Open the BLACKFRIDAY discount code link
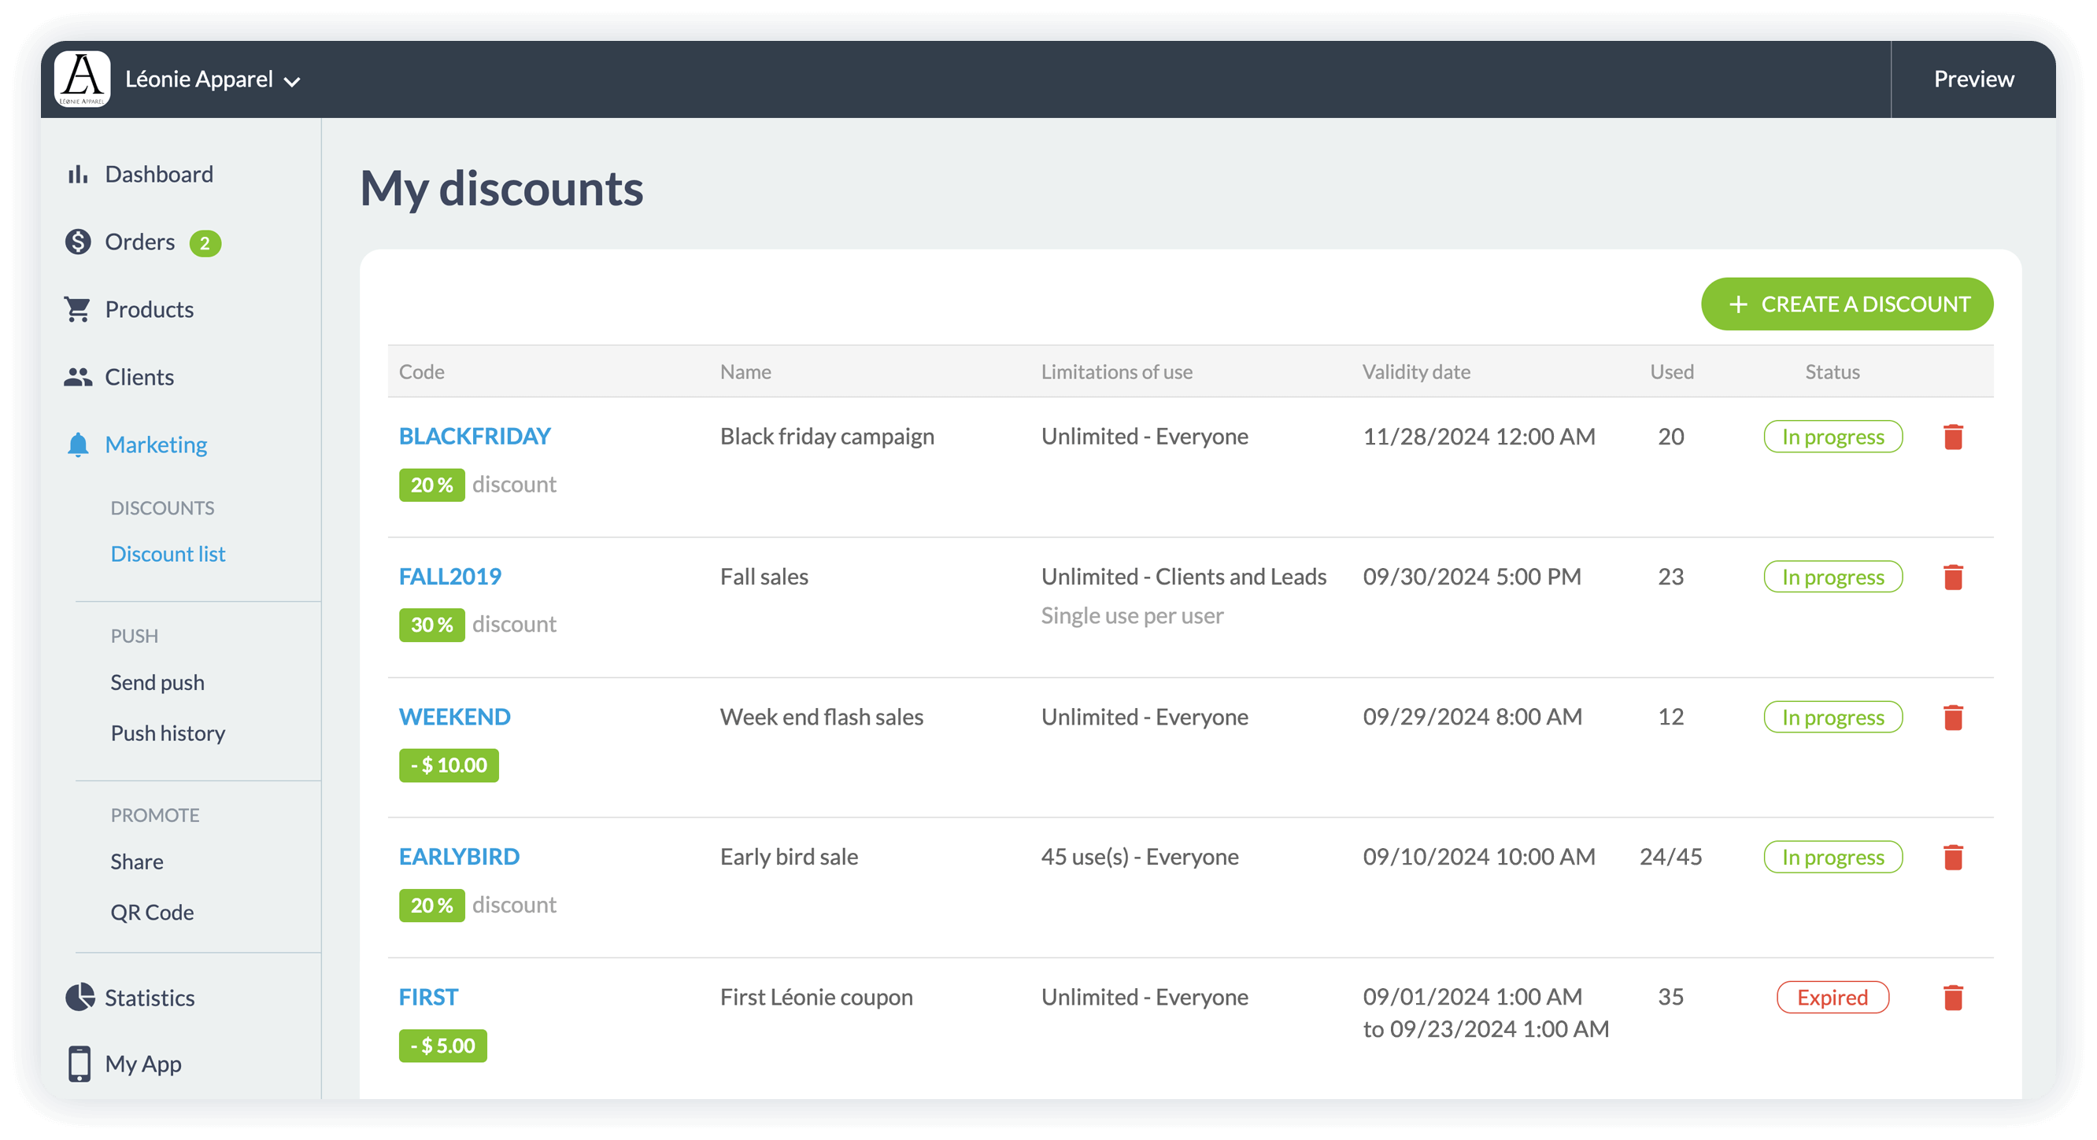Viewport: 2097px width, 1140px height. coord(475,436)
